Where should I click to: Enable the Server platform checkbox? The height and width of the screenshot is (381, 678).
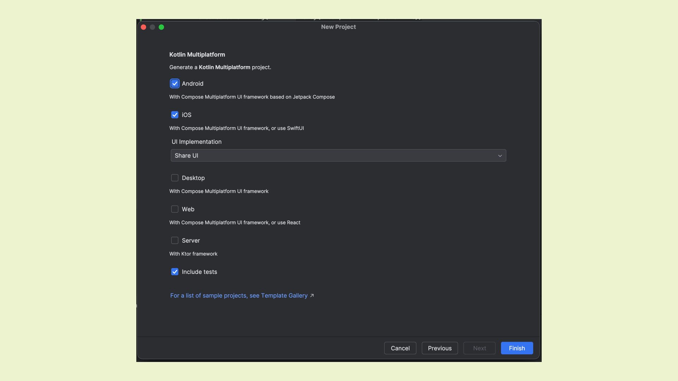(174, 241)
